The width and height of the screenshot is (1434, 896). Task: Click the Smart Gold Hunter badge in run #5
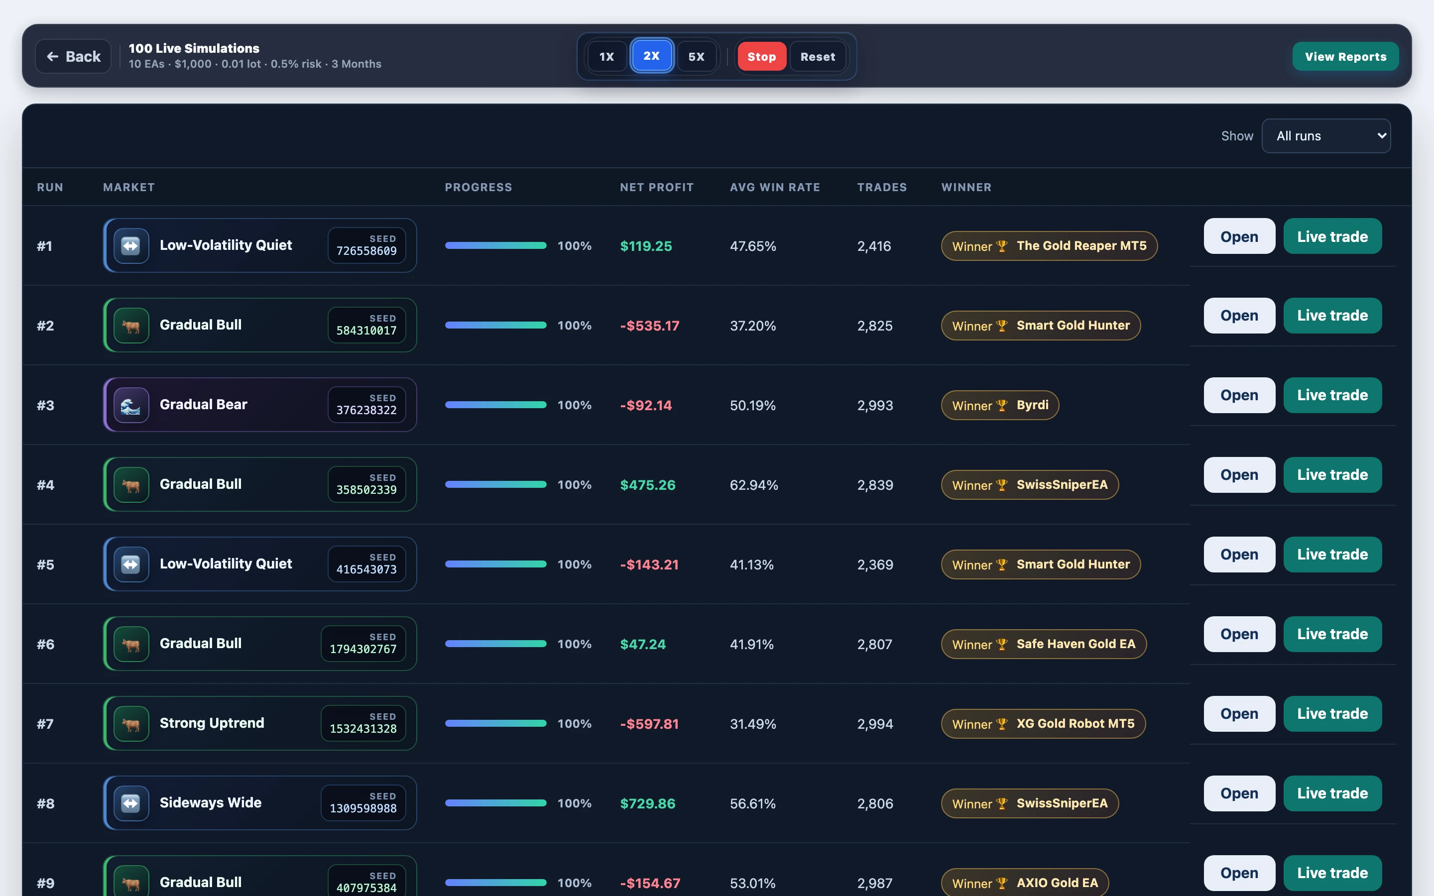[x=1041, y=565]
